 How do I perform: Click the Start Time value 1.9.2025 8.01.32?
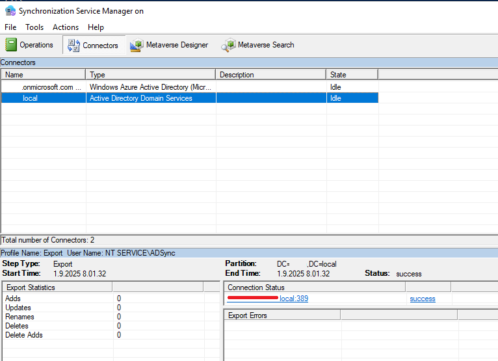(80, 274)
